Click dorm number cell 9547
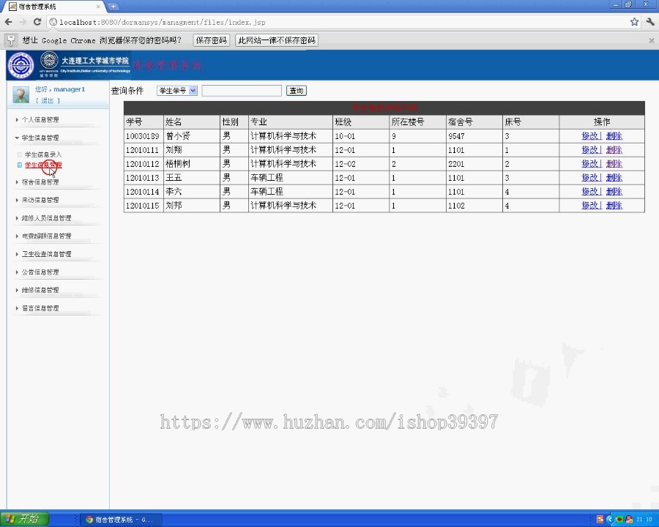The width and height of the screenshot is (659, 527). pos(474,136)
